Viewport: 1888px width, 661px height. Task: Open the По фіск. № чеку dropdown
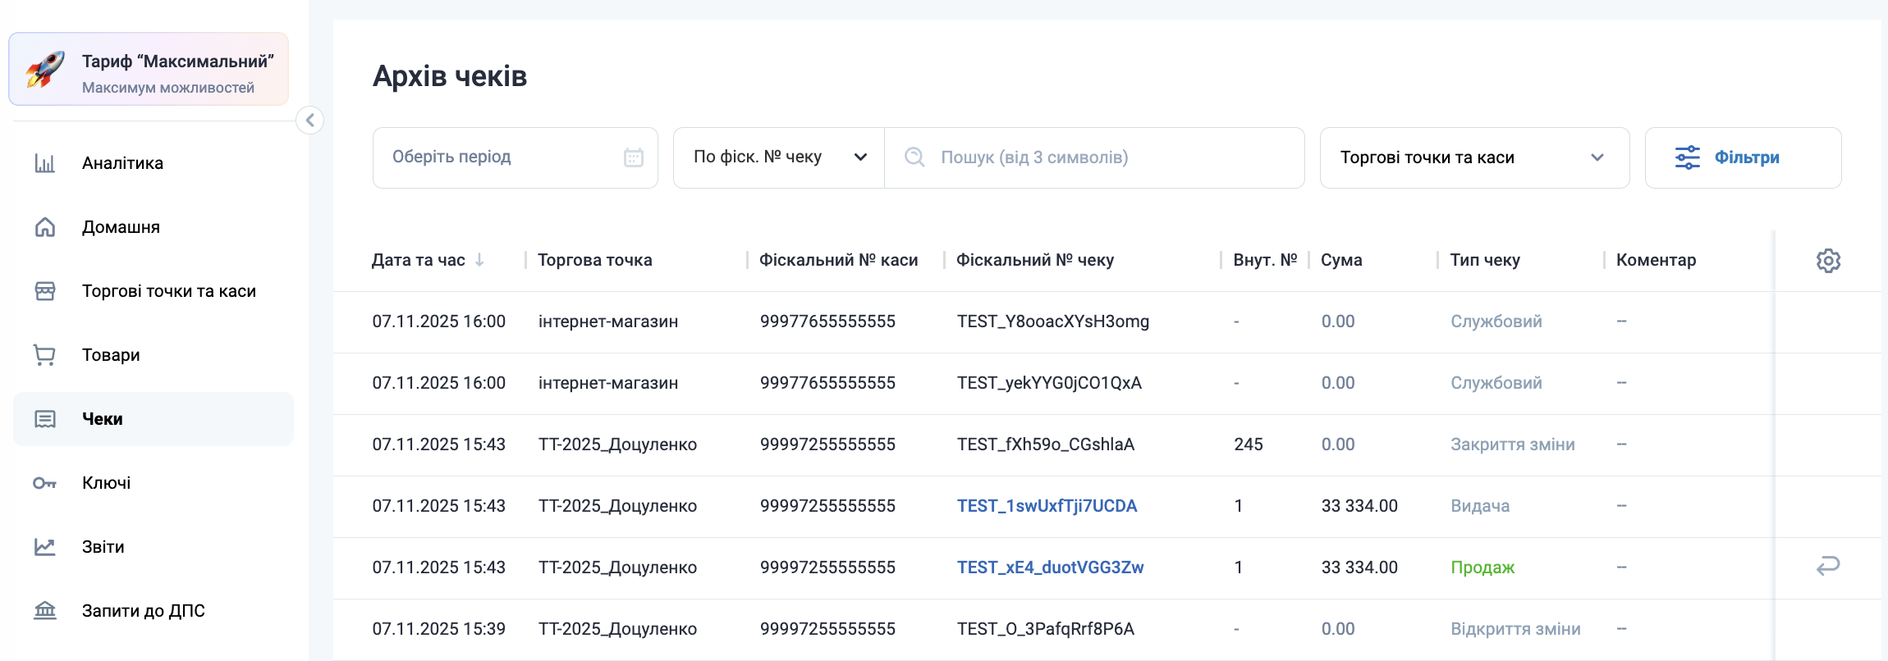point(778,157)
